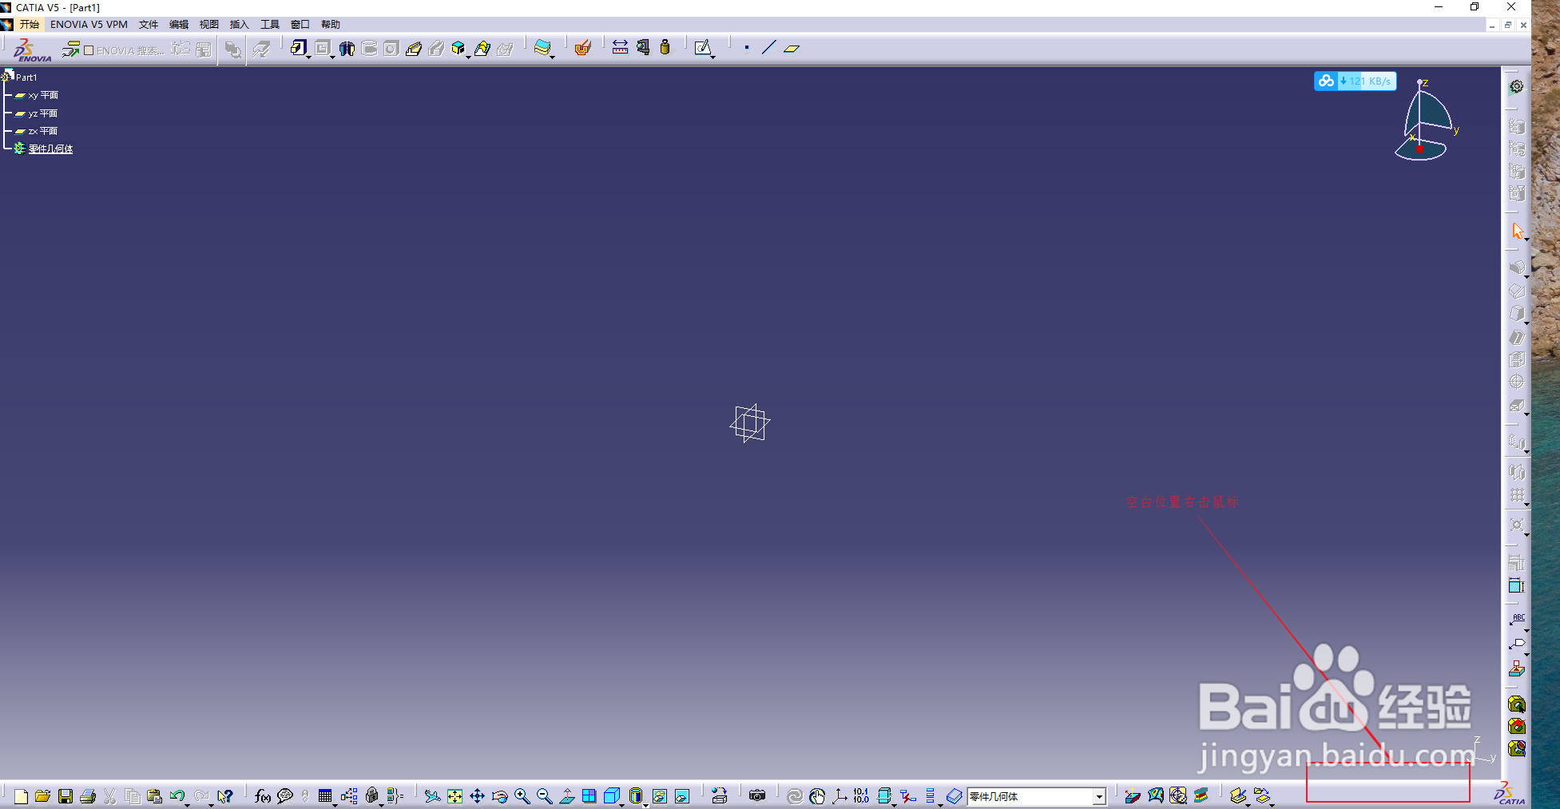Image resolution: width=1560 pixels, height=809 pixels.
Task: Click the pan hand globe icon
Action: [816, 796]
